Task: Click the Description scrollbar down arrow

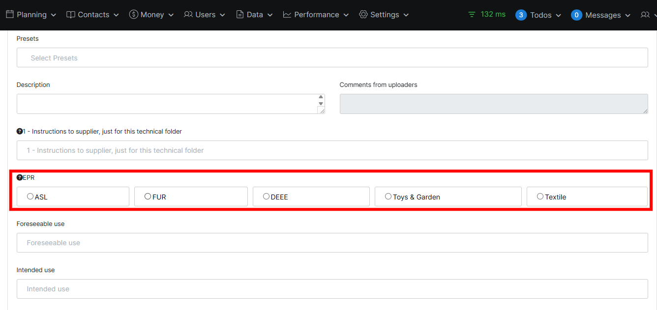Action: pyautogui.click(x=321, y=104)
